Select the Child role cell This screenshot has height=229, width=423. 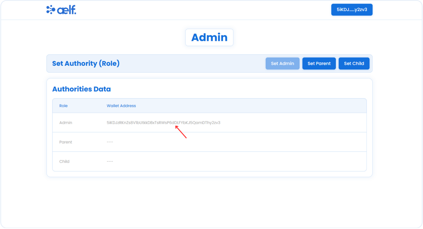pyautogui.click(x=64, y=161)
